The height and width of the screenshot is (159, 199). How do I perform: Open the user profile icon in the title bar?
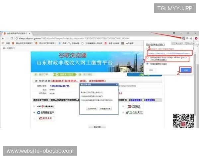[x=174, y=33]
